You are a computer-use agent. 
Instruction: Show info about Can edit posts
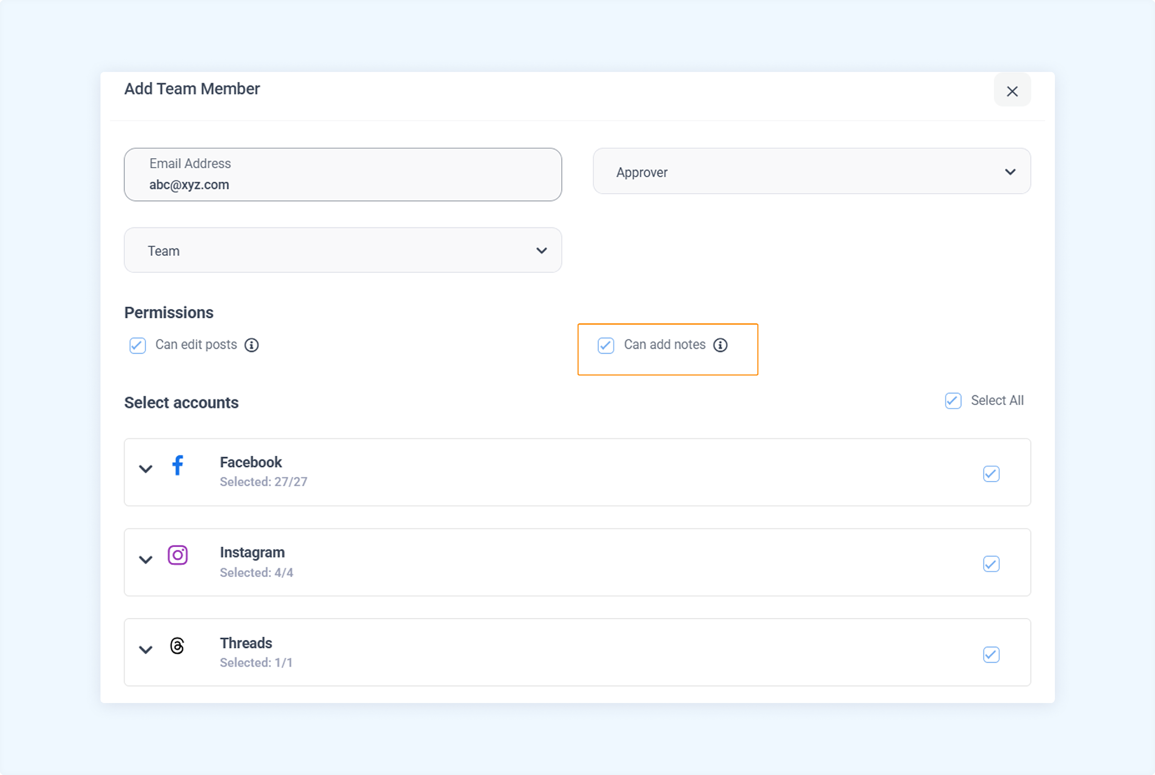(252, 345)
